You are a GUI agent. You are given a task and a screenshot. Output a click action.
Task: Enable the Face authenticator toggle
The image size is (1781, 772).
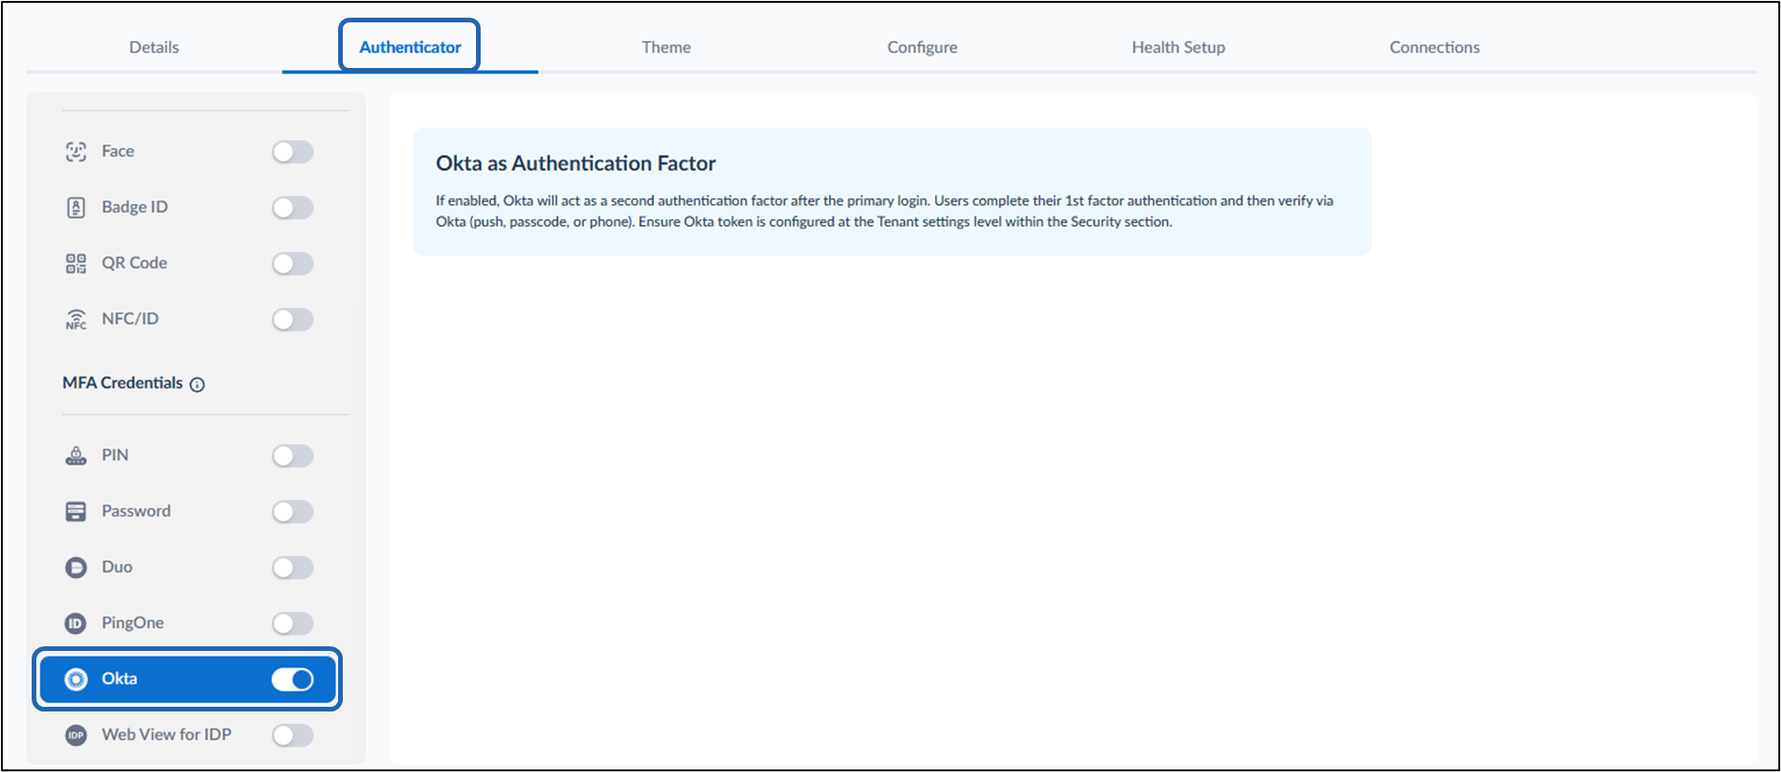pos(292,152)
